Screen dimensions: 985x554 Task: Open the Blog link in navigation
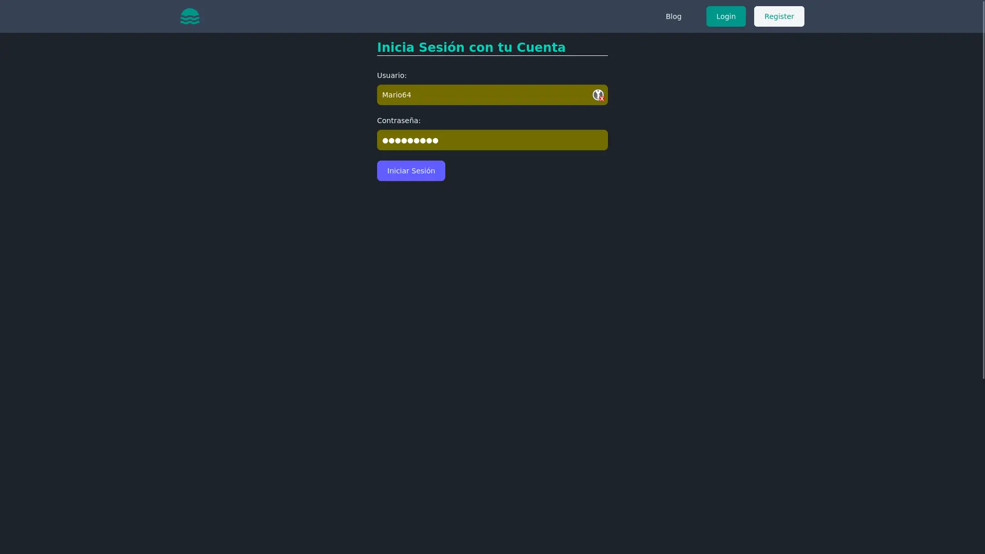pyautogui.click(x=674, y=16)
